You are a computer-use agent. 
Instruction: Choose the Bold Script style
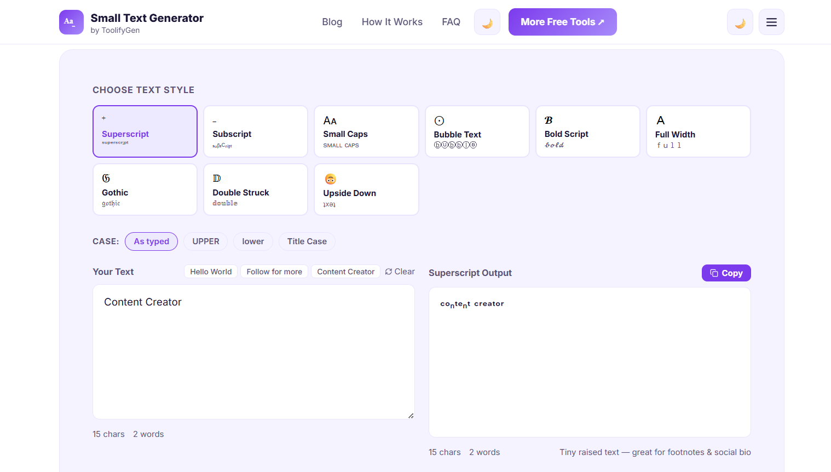pyautogui.click(x=587, y=131)
